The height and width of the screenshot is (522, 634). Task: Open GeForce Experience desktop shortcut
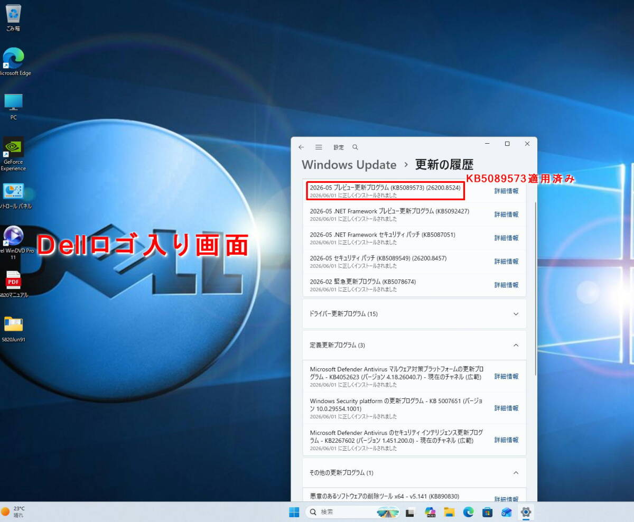click(13, 154)
